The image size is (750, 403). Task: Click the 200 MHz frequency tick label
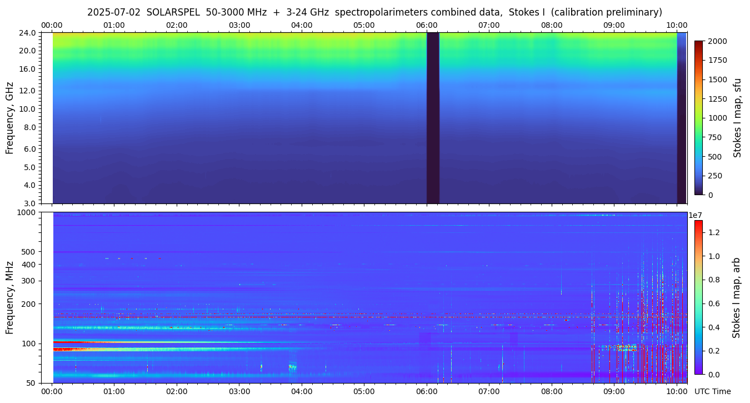(29, 304)
